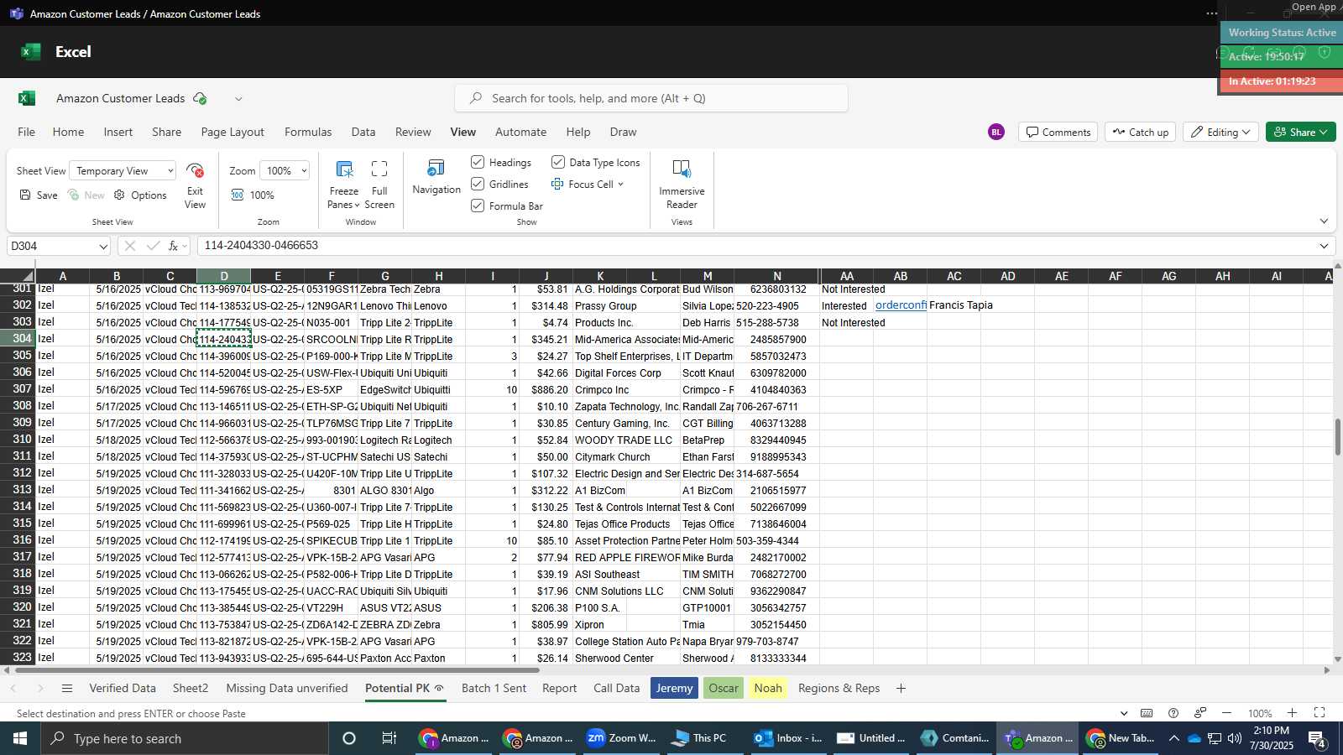Toggle the Data Type Icons checkbox
Viewport: 1343px width, 755px height.
click(x=558, y=162)
